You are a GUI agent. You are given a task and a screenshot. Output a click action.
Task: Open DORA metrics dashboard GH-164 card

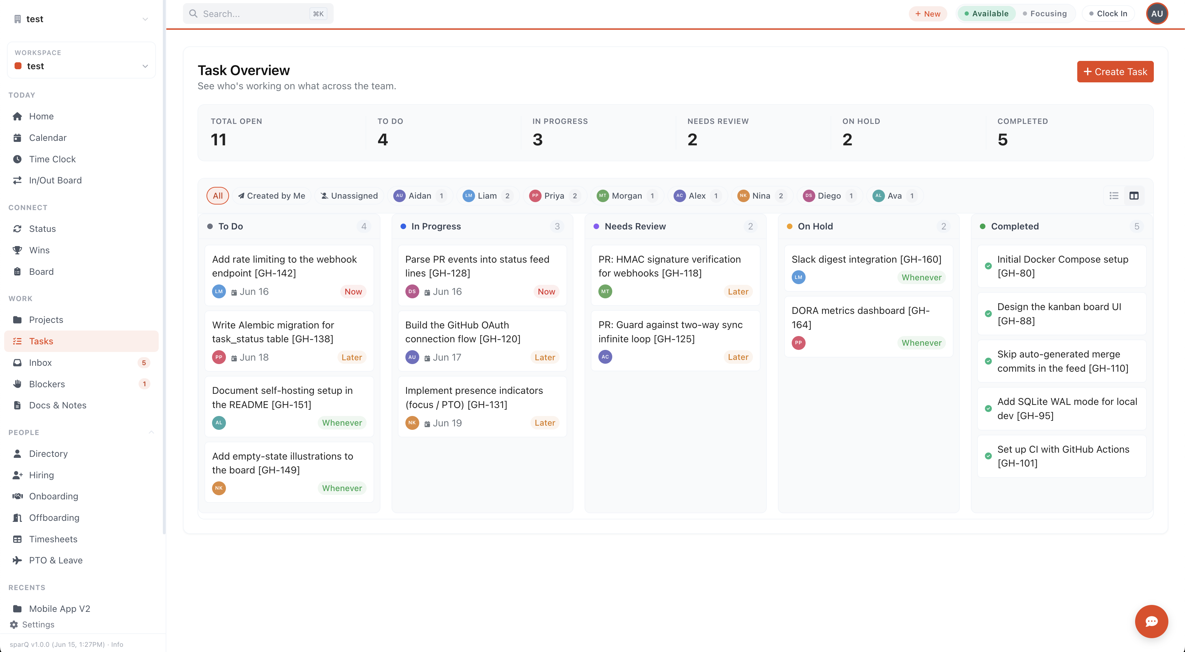(x=869, y=326)
